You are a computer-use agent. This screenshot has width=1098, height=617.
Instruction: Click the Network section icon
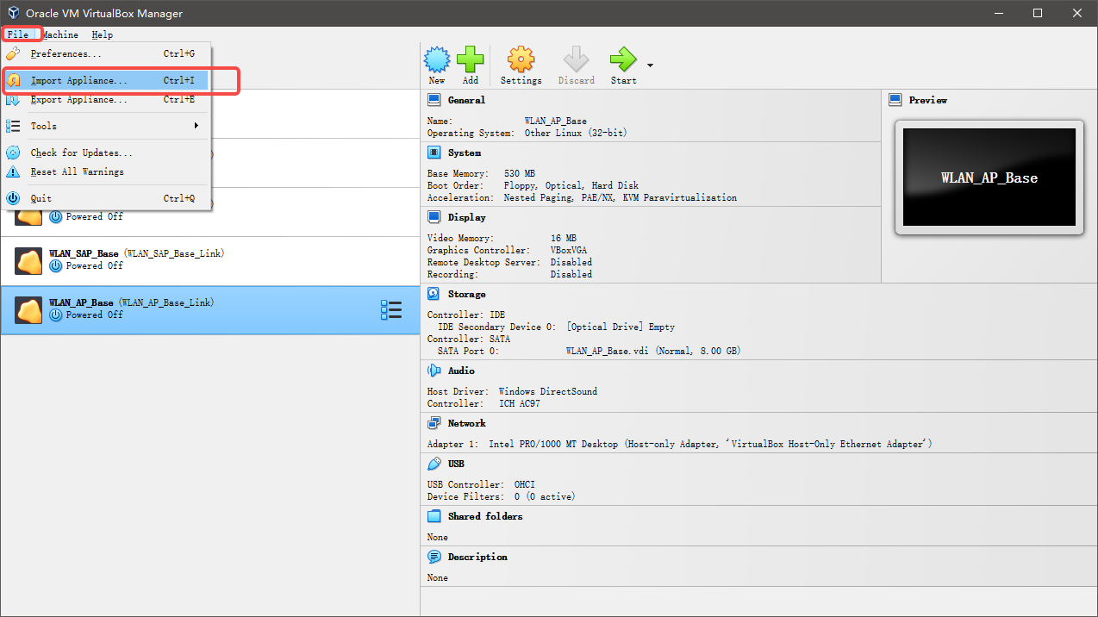pyautogui.click(x=434, y=423)
